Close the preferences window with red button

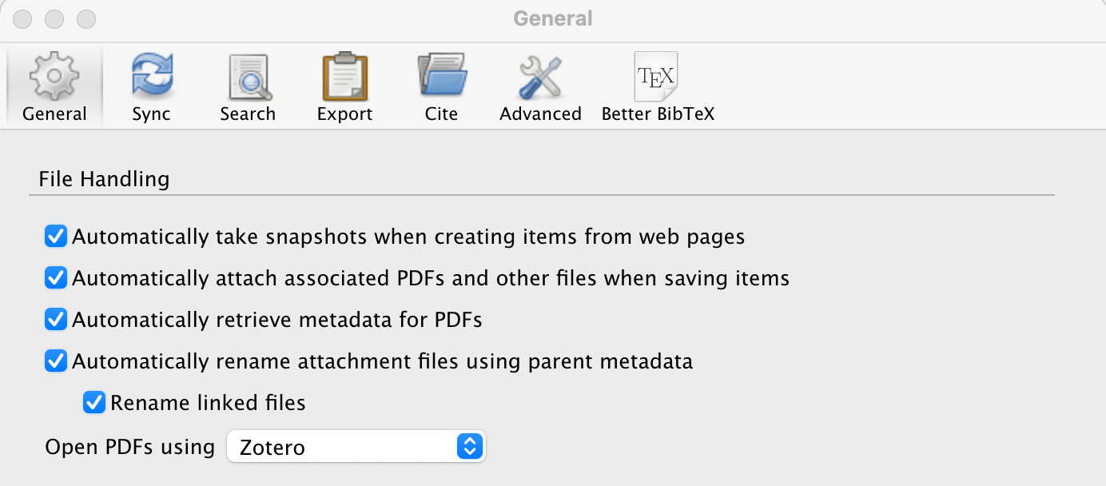coord(24,18)
